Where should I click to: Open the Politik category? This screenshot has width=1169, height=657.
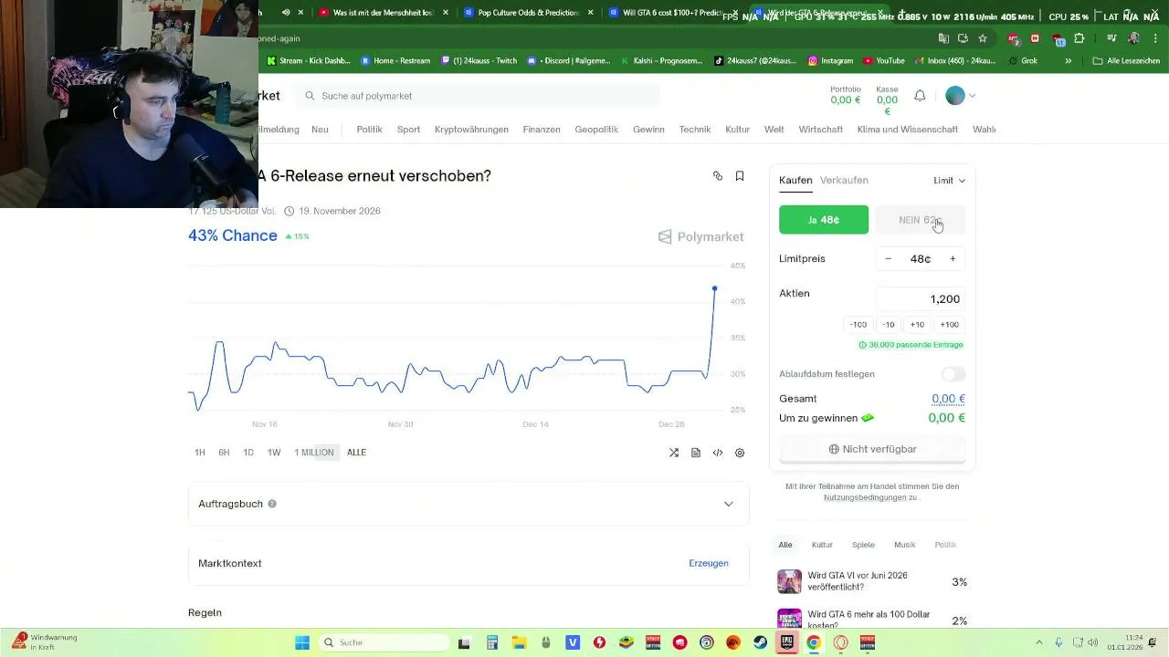pyautogui.click(x=369, y=130)
